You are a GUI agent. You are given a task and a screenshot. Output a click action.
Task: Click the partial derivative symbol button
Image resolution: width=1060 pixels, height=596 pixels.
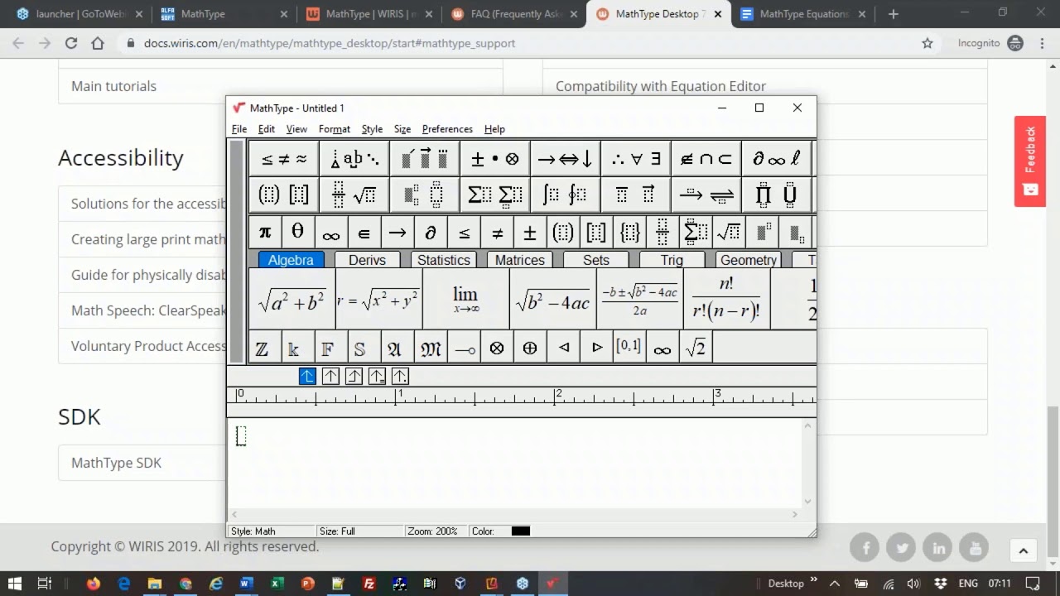coord(431,233)
